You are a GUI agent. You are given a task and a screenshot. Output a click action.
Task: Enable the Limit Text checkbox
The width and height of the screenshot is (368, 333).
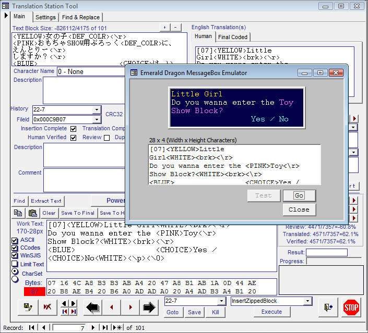[15, 264]
